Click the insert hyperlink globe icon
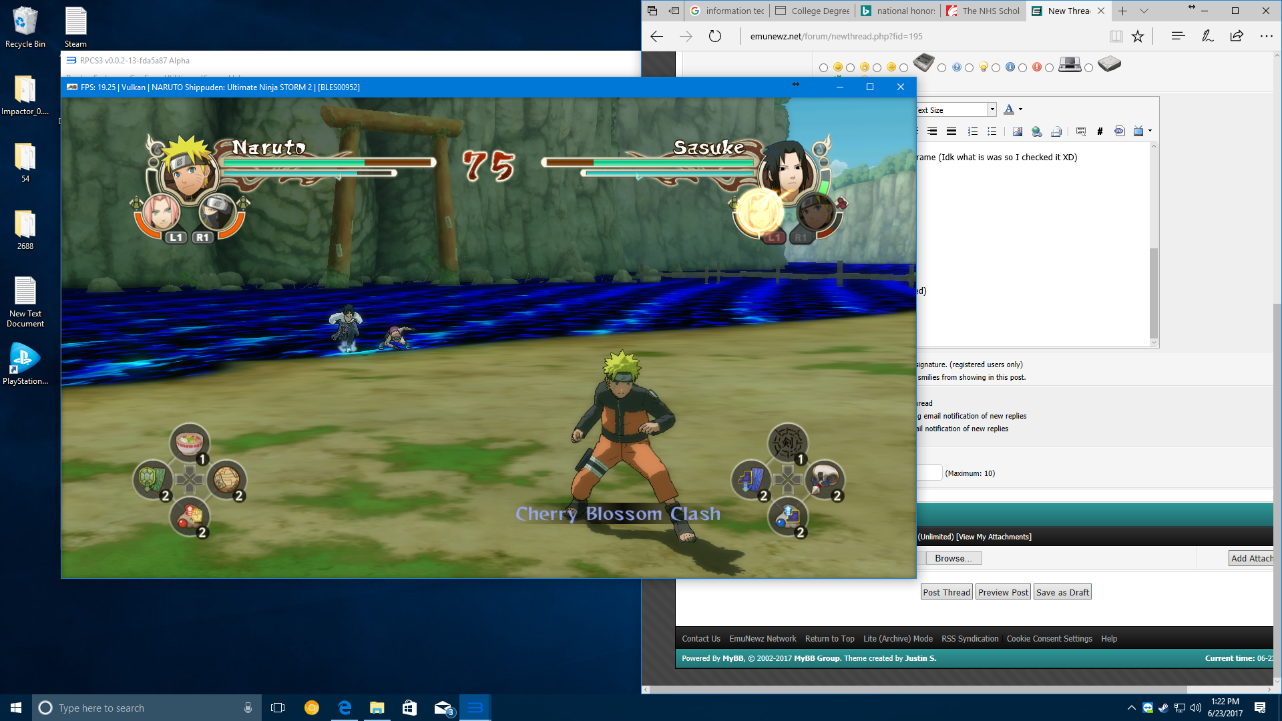Screen dimensions: 1282x721 click(x=1036, y=132)
